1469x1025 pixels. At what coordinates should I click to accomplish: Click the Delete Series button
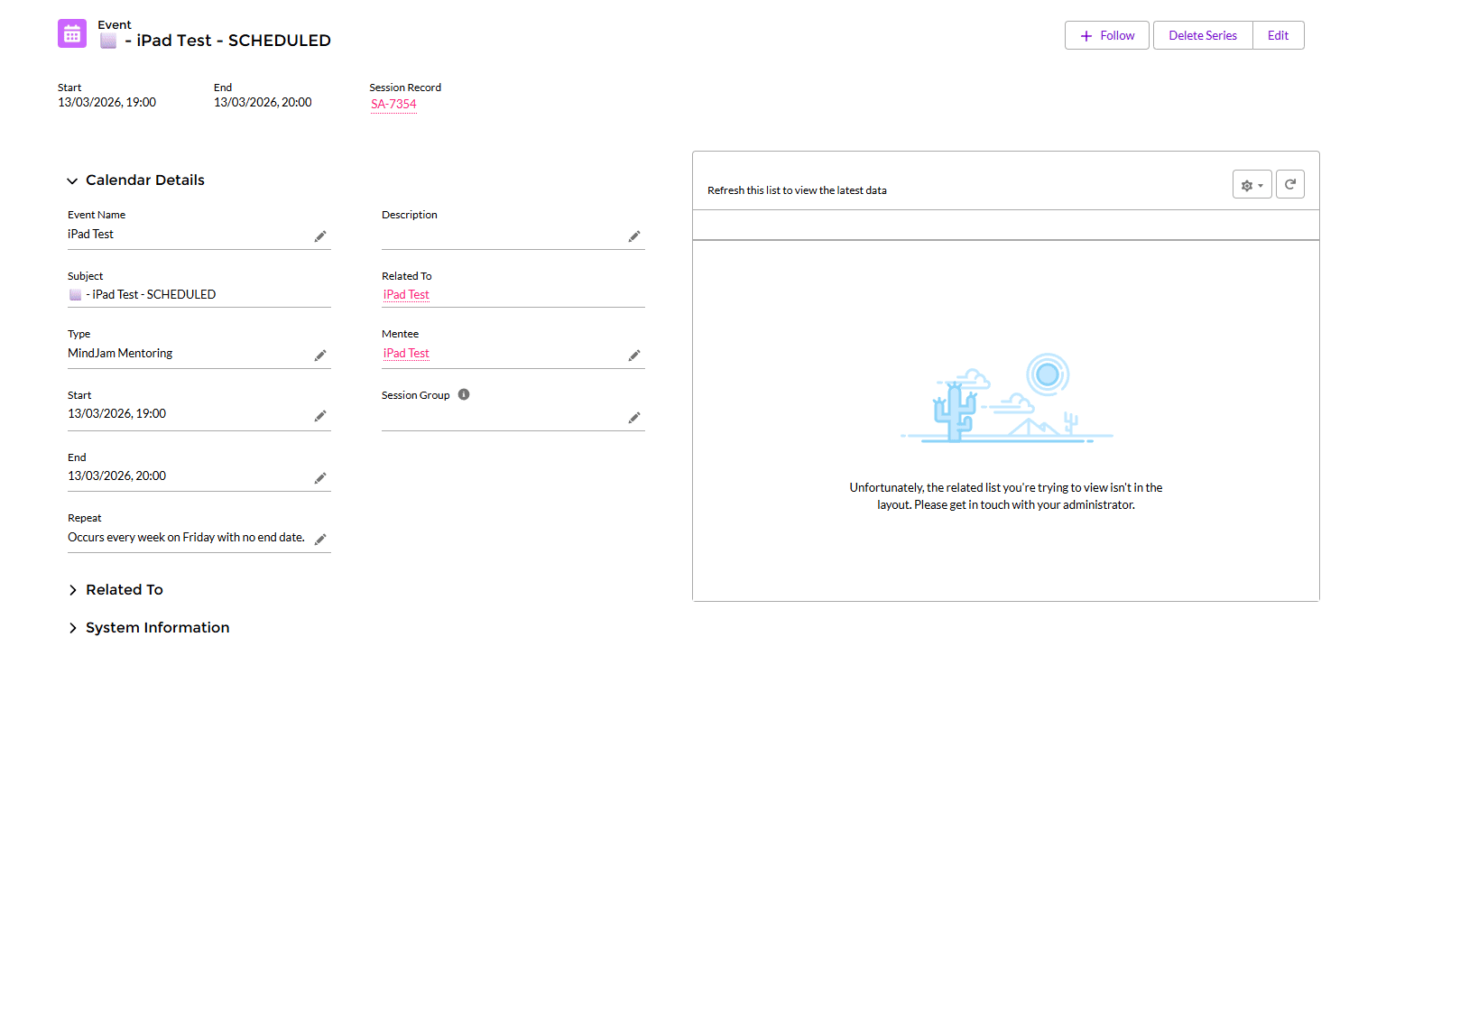point(1202,36)
